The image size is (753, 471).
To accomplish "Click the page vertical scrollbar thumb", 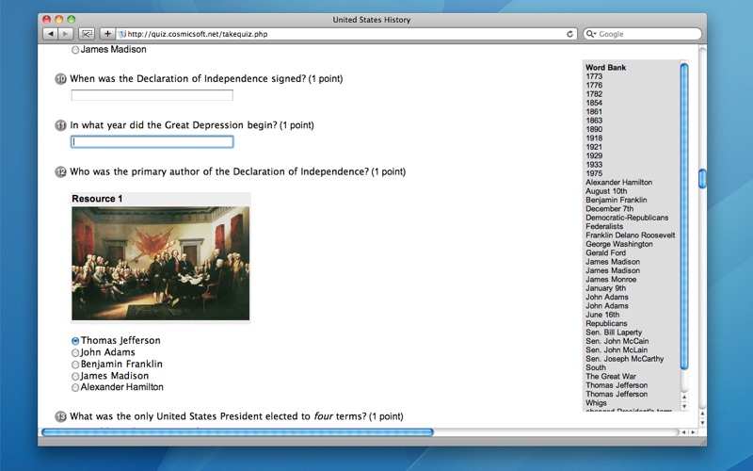I will [702, 178].
